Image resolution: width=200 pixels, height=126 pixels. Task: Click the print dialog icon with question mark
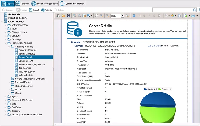point(74,16)
